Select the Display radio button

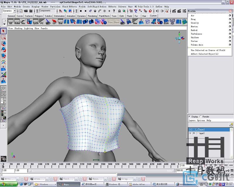coord(190,117)
